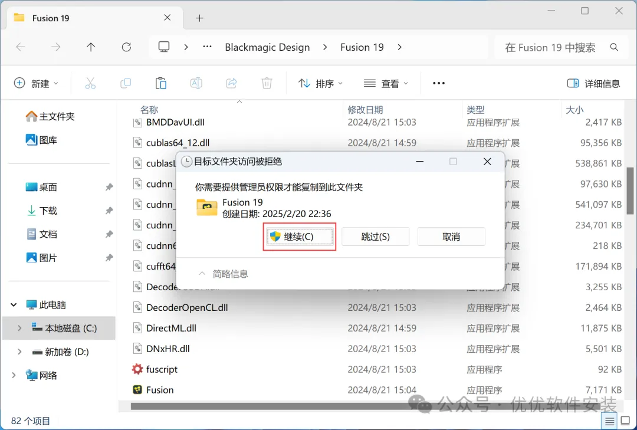Sort by 修改日期 column header
The image size is (637, 430).
click(365, 109)
